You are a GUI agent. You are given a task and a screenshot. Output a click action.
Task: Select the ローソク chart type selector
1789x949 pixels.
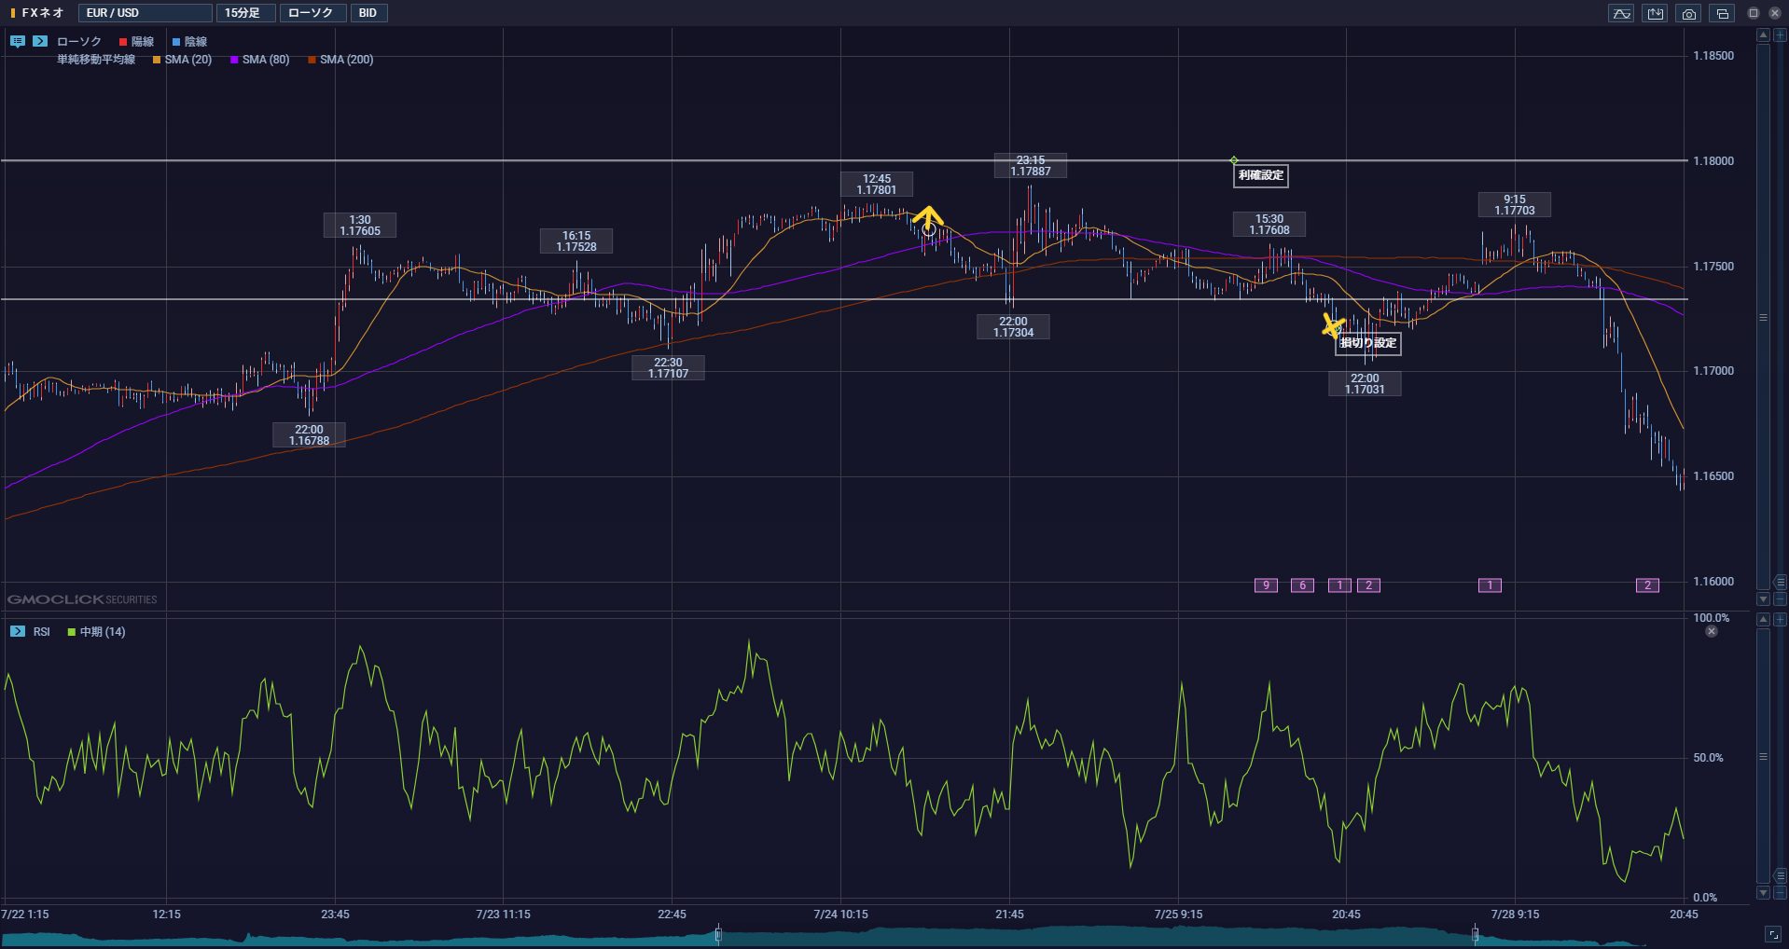click(x=312, y=13)
